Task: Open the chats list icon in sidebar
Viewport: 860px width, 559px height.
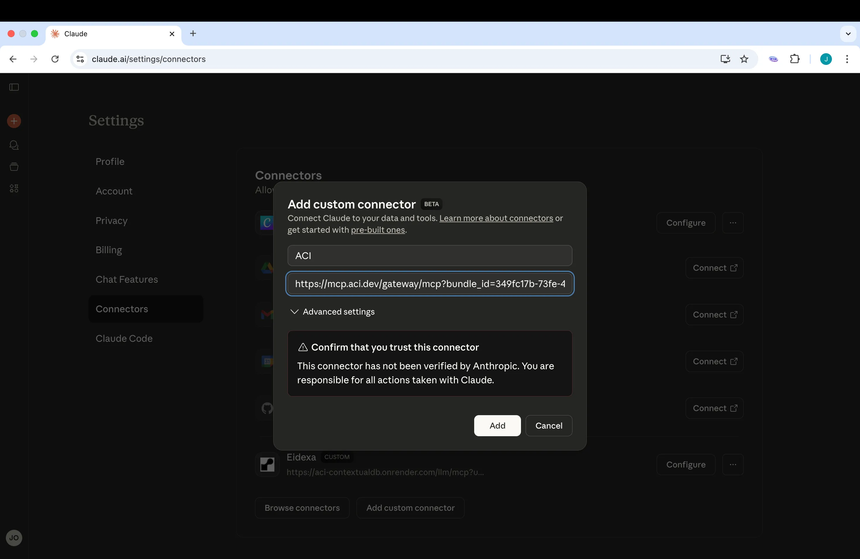Action: pos(14,145)
